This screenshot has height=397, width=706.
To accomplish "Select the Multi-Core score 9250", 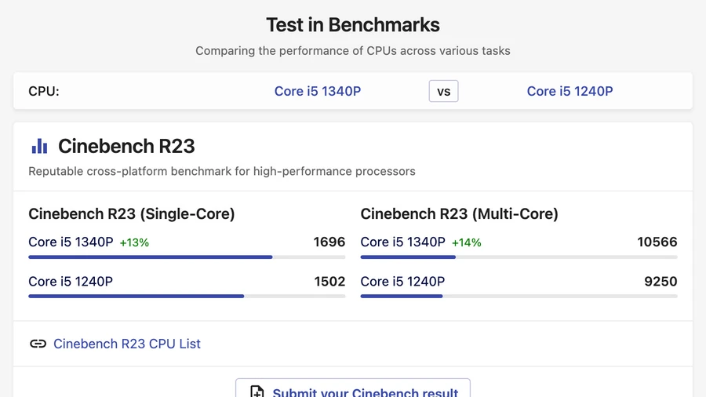I will tap(661, 282).
